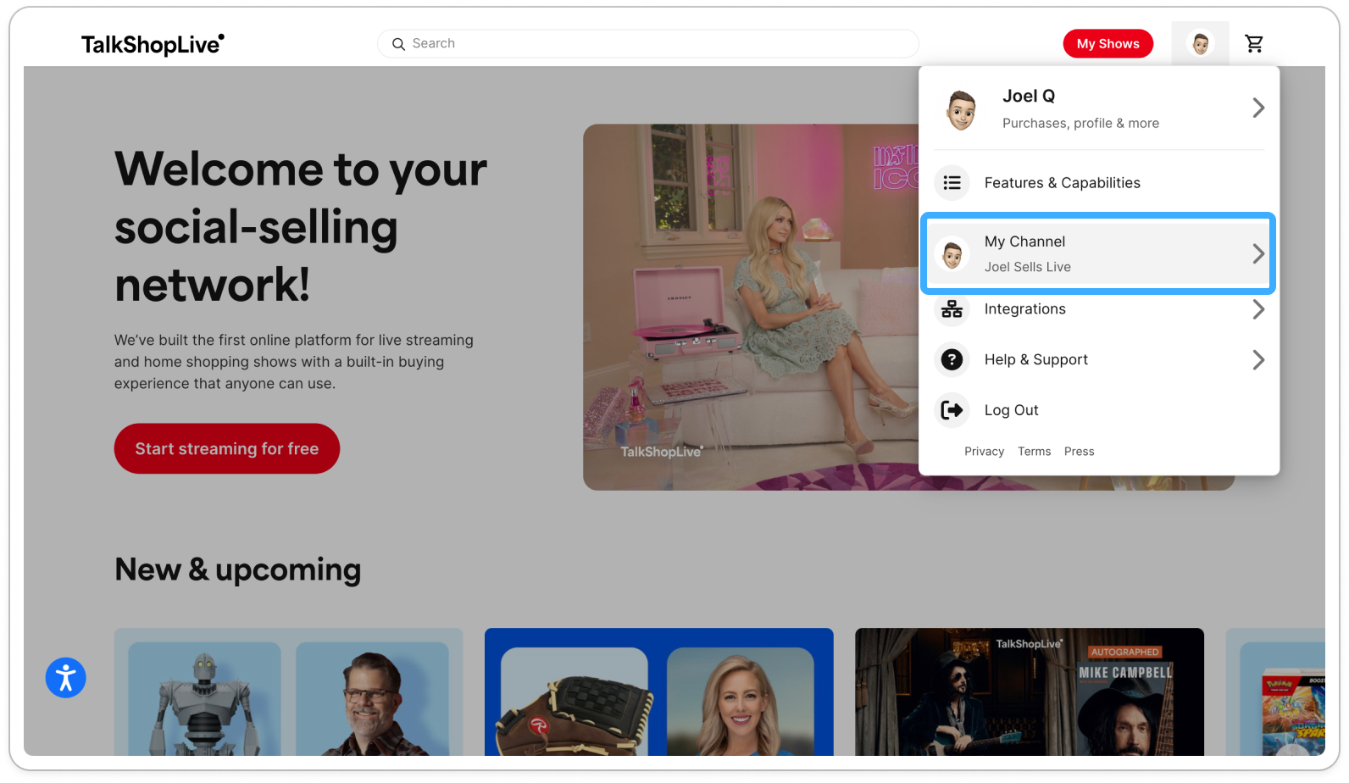Expand the Joel Q profile chevron

click(1258, 108)
